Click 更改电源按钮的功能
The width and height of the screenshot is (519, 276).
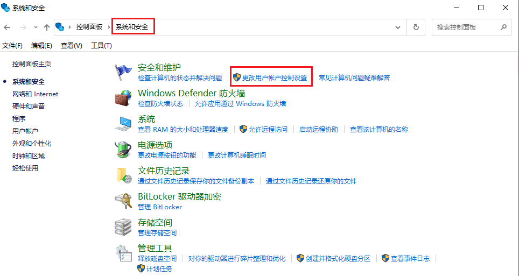point(167,155)
